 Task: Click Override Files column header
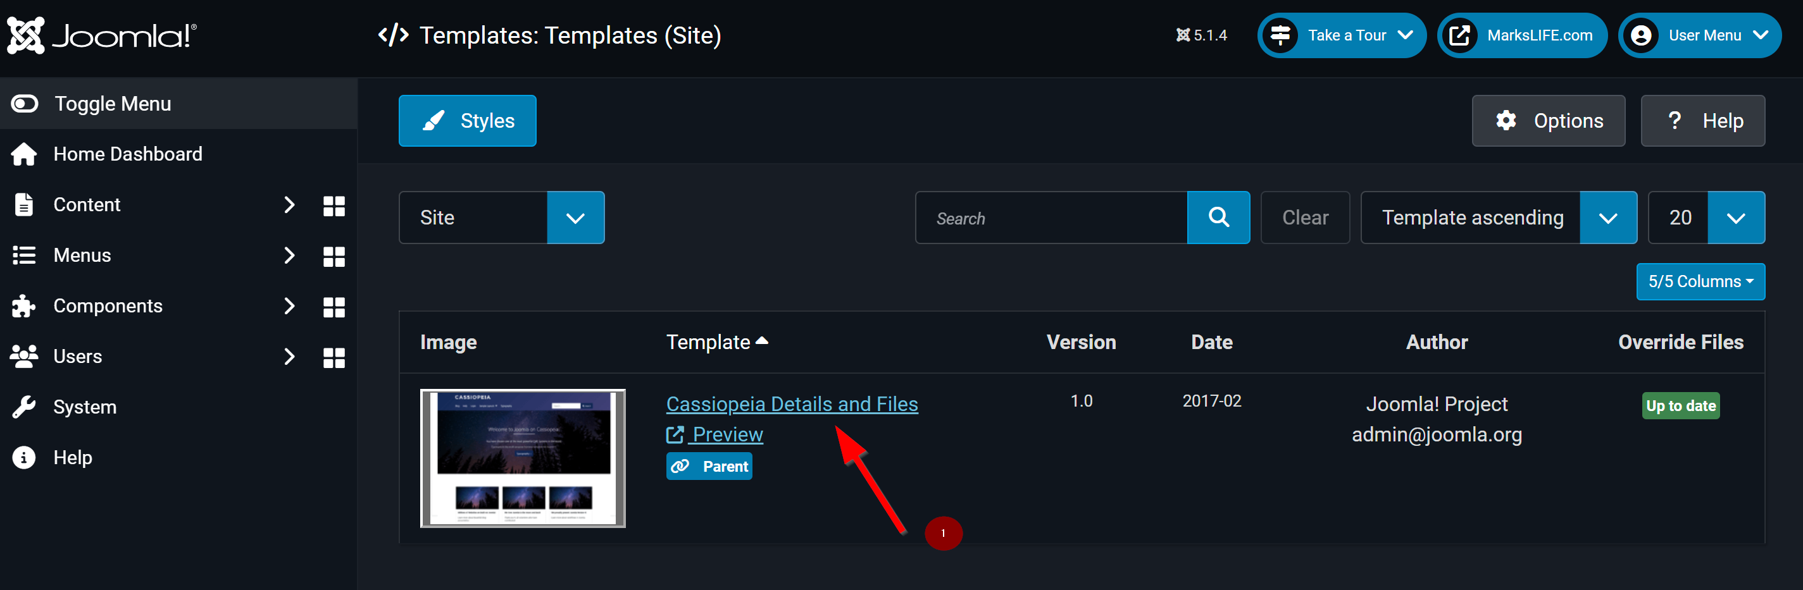click(x=1680, y=342)
